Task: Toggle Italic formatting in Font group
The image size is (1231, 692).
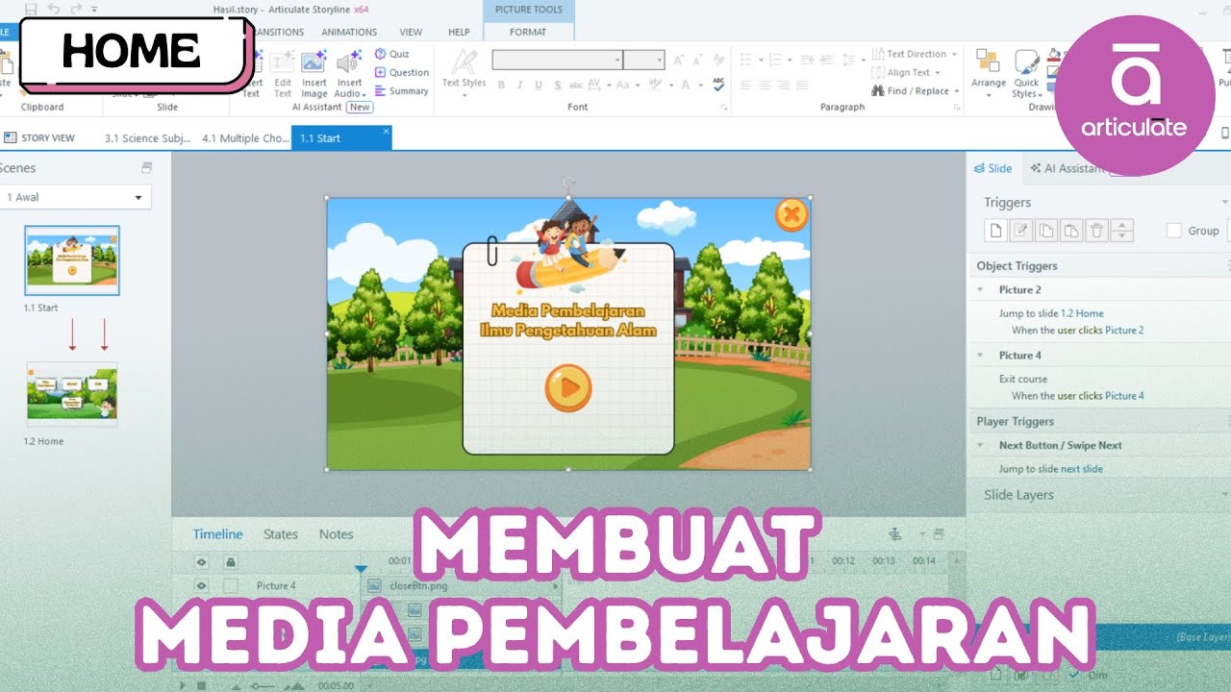Action: [x=520, y=85]
